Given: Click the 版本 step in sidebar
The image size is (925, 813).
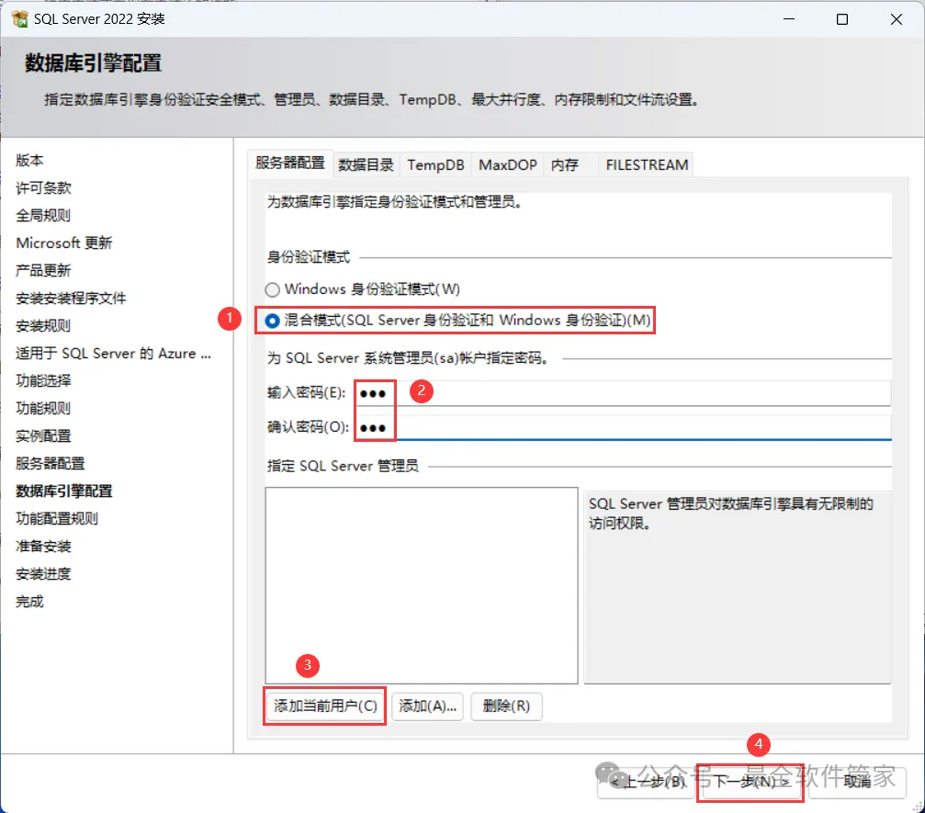Looking at the screenshot, I should [x=29, y=161].
